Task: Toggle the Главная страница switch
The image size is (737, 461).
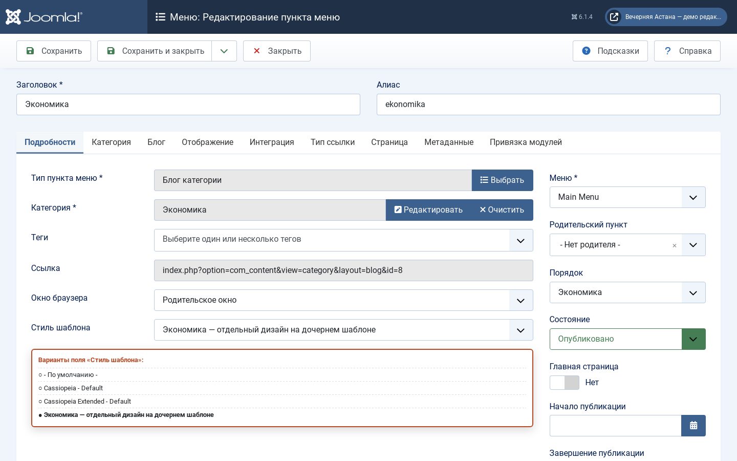Action: 564,383
